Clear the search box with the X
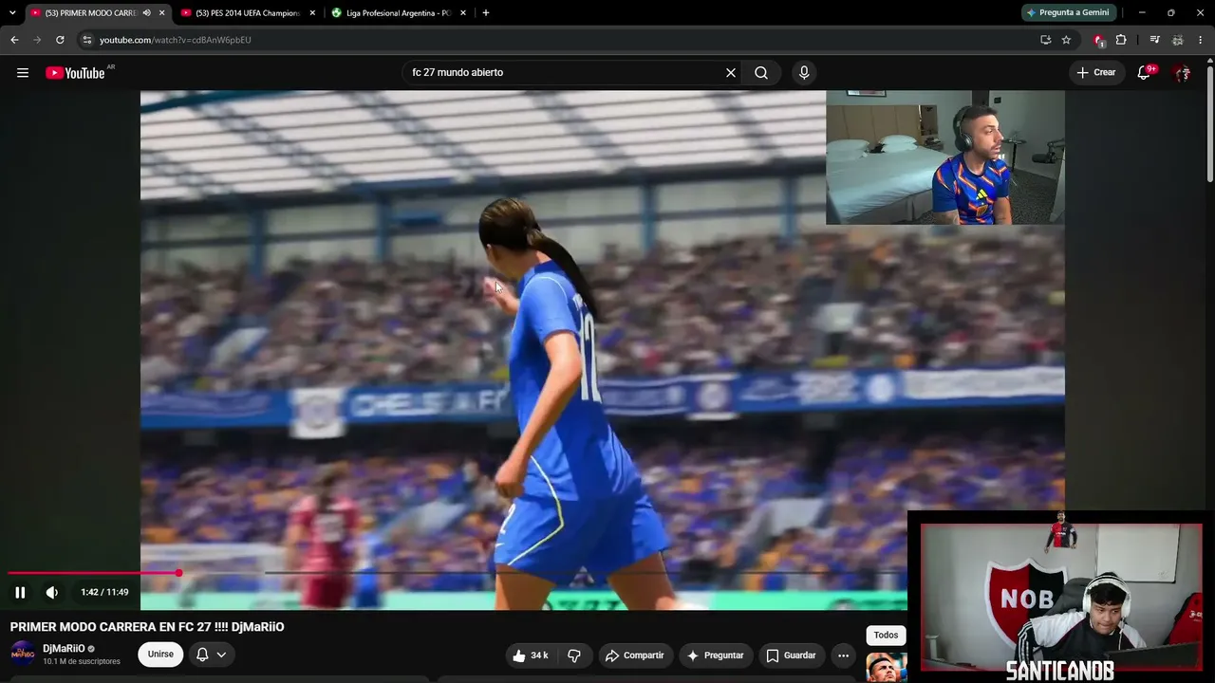 pyautogui.click(x=731, y=73)
